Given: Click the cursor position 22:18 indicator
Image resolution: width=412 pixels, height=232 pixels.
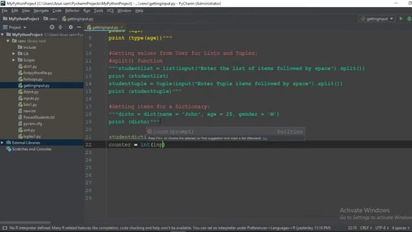Looking at the screenshot, I should [x=352, y=227].
